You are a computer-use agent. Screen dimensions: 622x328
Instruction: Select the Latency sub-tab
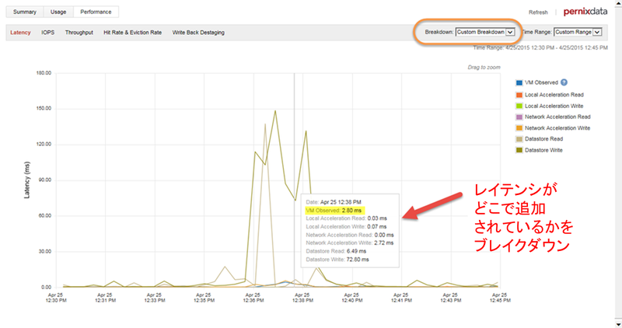pyautogui.click(x=20, y=33)
